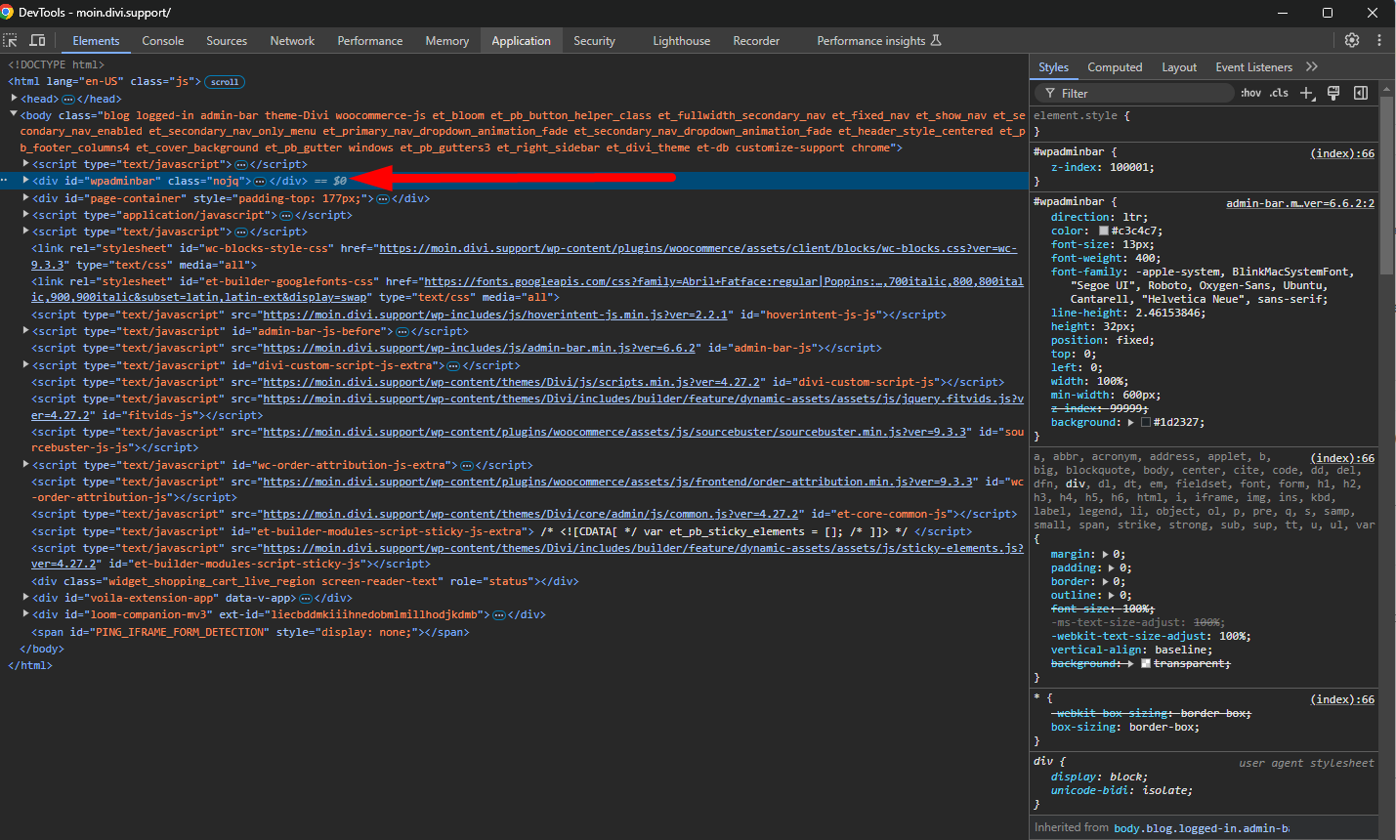This screenshot has width=1396, height=840.
Task: Click the scroll badge next to html tag
Action: [225, 82]
